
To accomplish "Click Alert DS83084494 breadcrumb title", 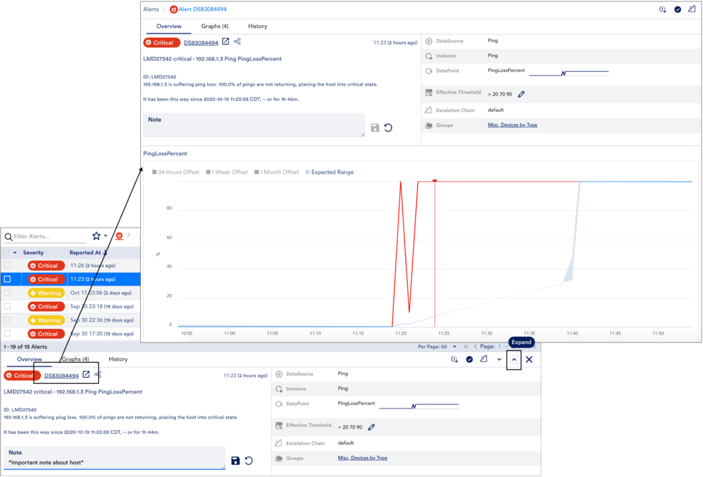I will [x=203, y=10].
